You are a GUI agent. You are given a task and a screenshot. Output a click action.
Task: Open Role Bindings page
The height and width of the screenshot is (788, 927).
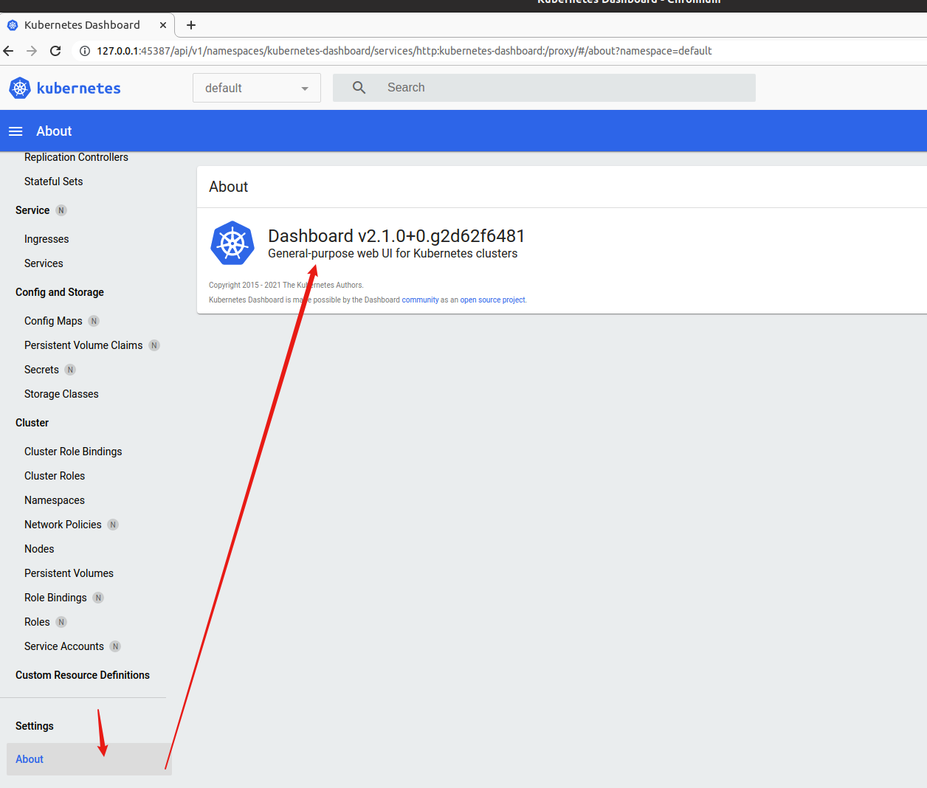pyautogui.click(x=55, y=598)
